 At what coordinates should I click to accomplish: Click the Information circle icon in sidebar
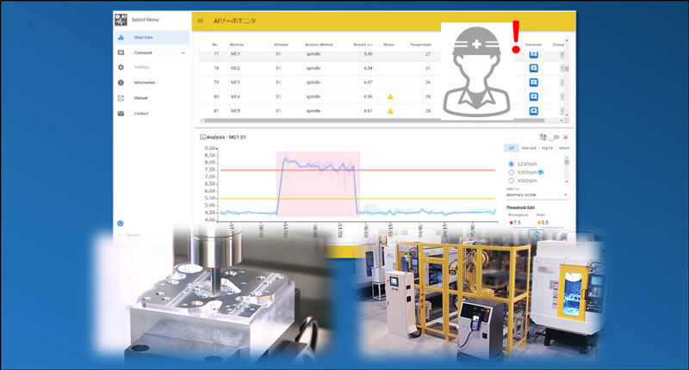[121, 83]
